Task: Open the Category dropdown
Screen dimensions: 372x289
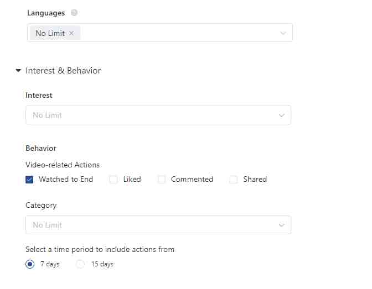Action: [158, 225]
